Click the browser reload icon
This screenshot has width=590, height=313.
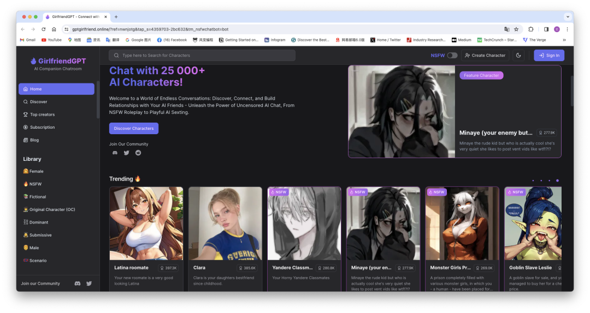tap(43, 29)
